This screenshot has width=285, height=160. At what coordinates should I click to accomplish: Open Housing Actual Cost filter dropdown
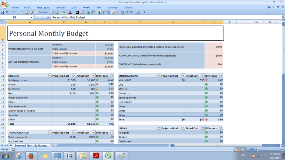[x=94, y=76]
